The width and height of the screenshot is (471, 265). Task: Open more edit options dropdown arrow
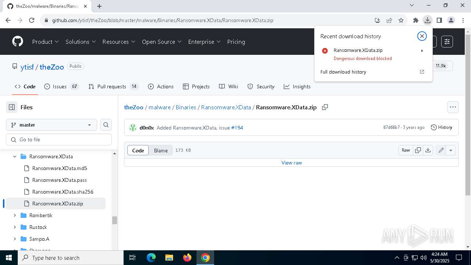click(x=451, y=150)
